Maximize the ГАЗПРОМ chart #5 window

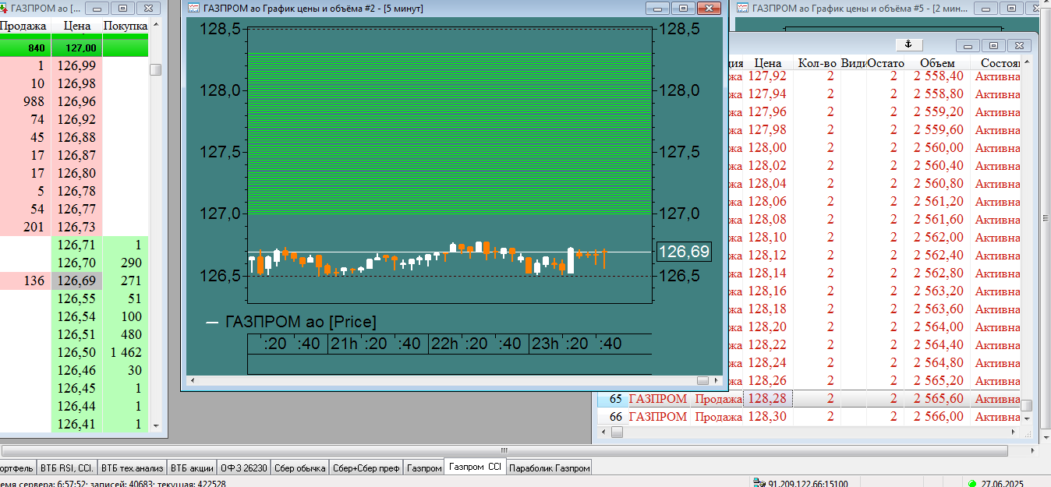1012,8
